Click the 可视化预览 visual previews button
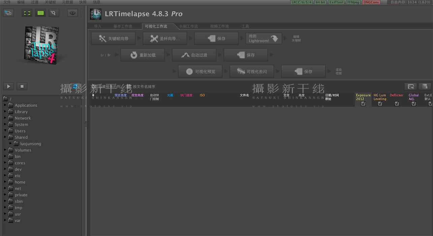Viewport: 433px width, 236px height. click(200, 71)
